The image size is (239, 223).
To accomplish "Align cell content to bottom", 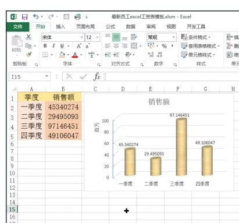I will click(x=124, y=38).
